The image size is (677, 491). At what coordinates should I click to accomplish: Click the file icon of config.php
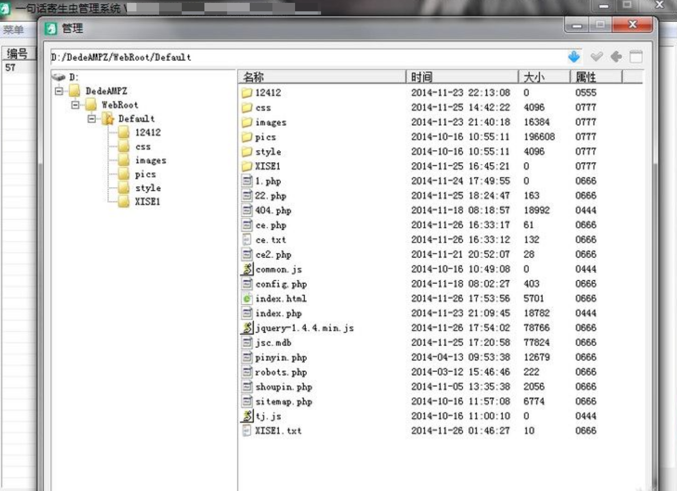click(247, 284)
